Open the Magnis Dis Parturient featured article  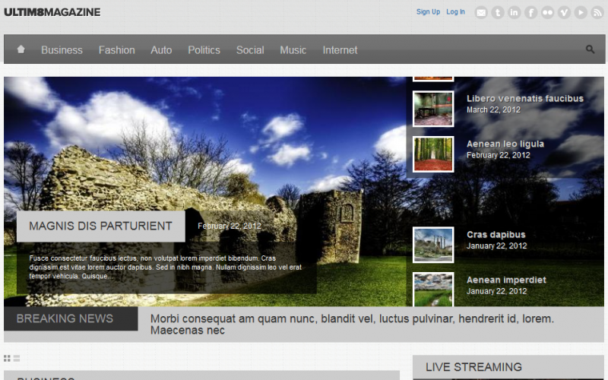coord(100,226)
